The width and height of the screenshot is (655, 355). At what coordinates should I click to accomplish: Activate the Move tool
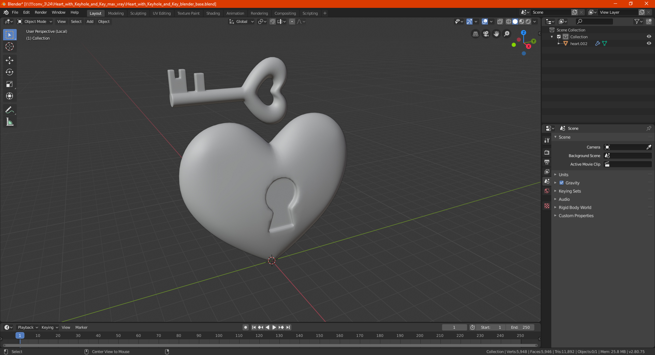coord(10,60)
